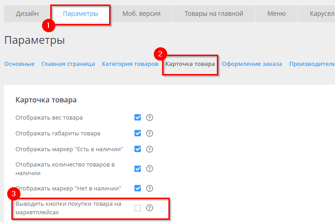The width and height of the screenshot is (335, 222).
Task: Open "Оформление заказа" settings link
Action: (252, 64)
